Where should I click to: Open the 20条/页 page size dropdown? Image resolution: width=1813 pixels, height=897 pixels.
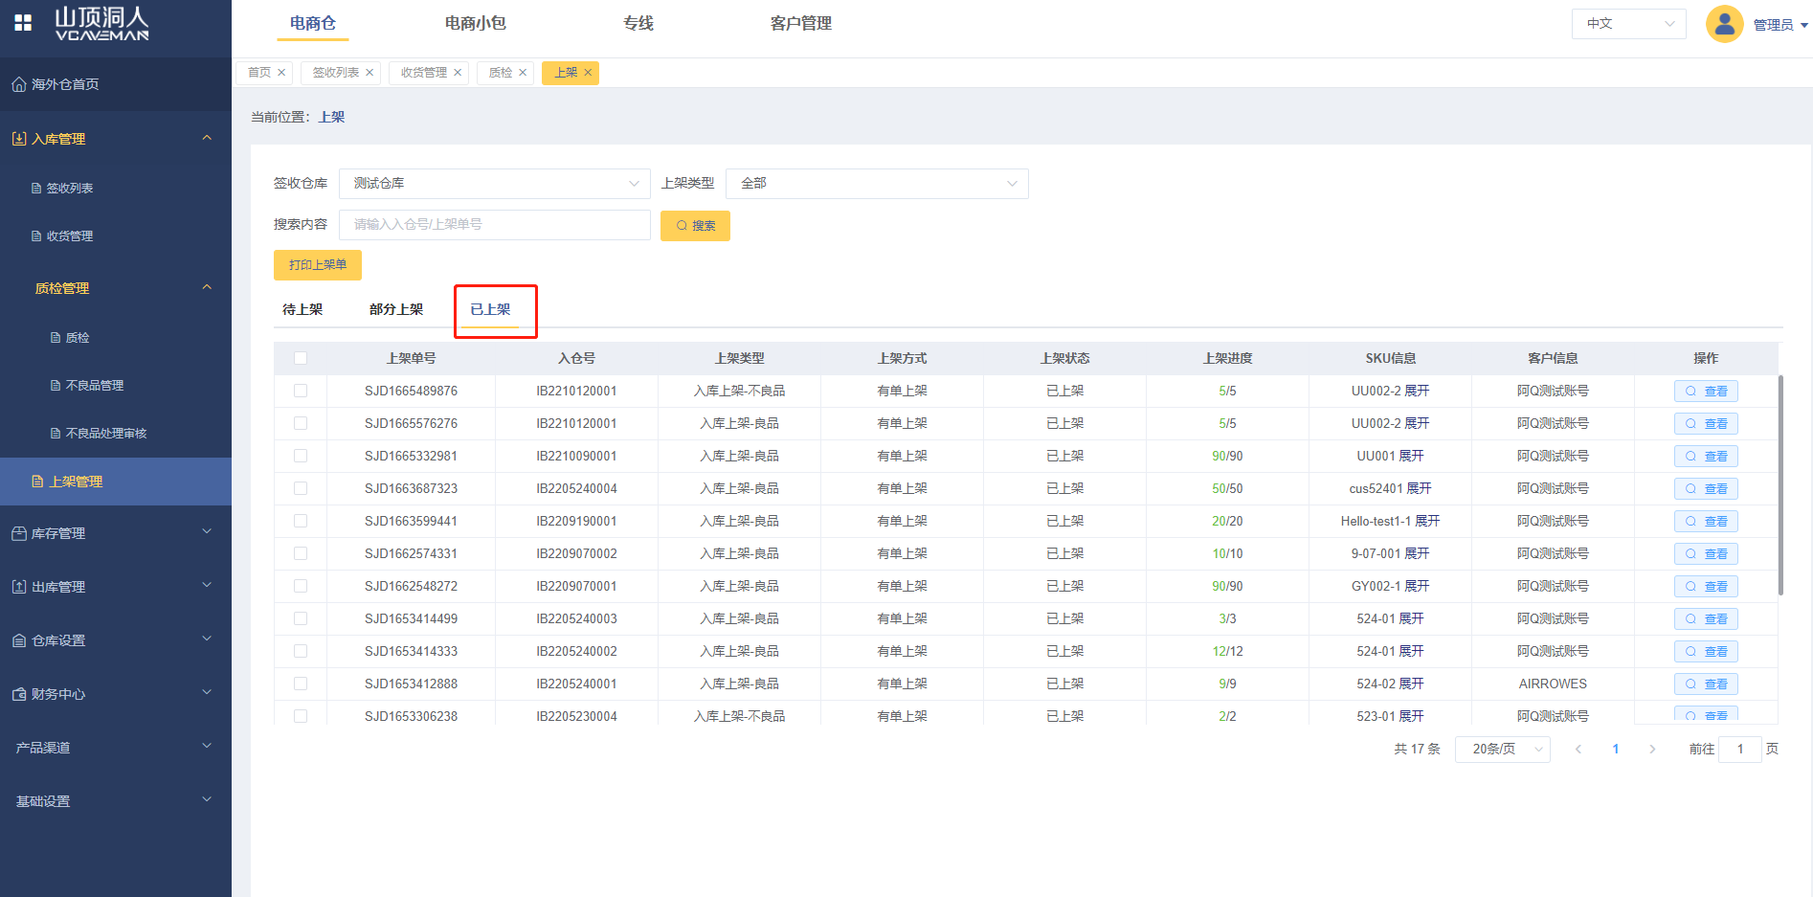pyautogui.click(x=1502, y=749)
